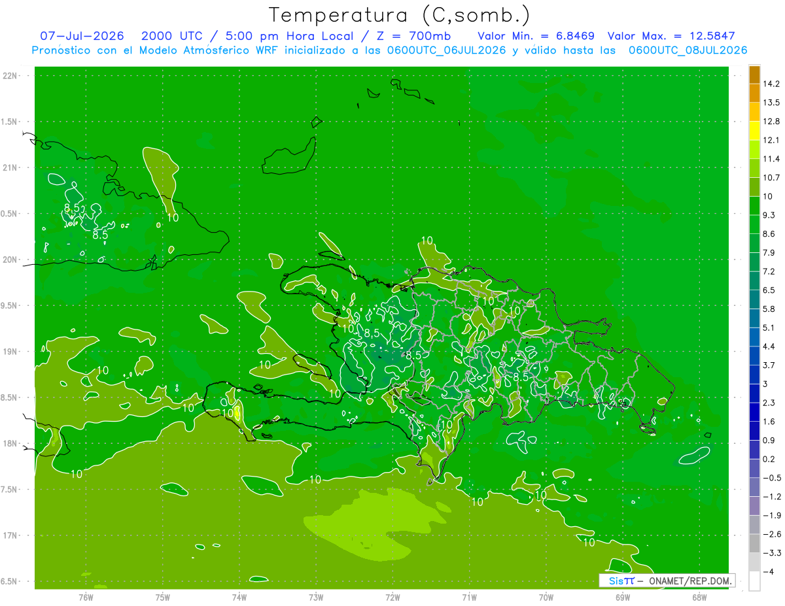Screen dimensions: 785x606
Task: Click the '71W' longitude label
Action: click(x=469, y=598)
